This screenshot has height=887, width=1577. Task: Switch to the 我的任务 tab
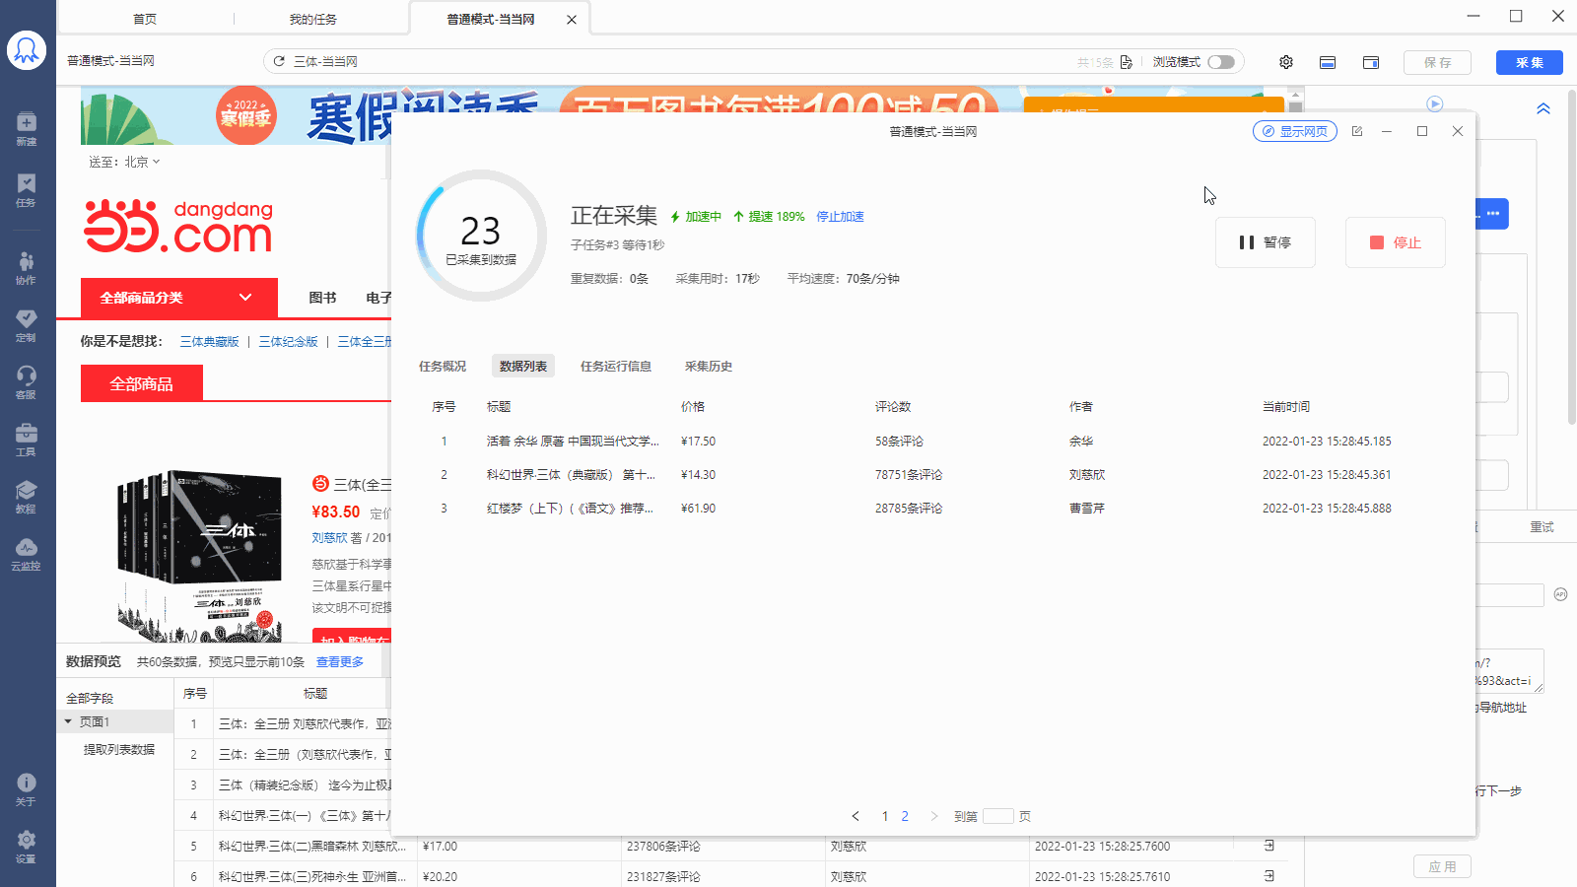click(313, 20)
